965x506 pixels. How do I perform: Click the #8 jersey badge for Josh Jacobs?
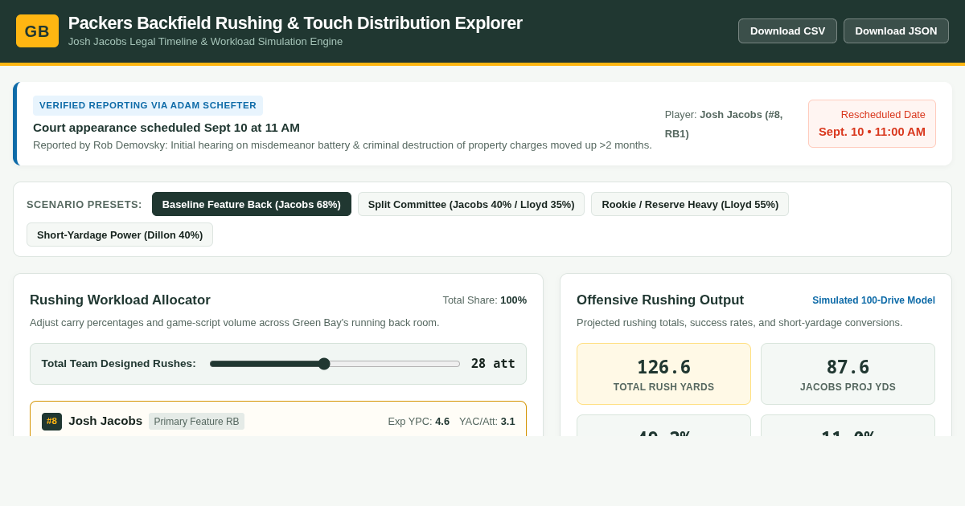tap(51, 422)
